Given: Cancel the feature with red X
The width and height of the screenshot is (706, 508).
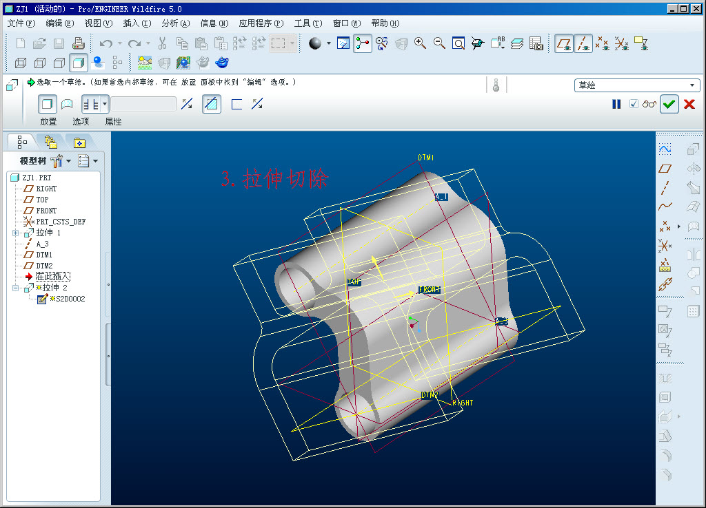Looking at the screenshot, I should point(689,105).
